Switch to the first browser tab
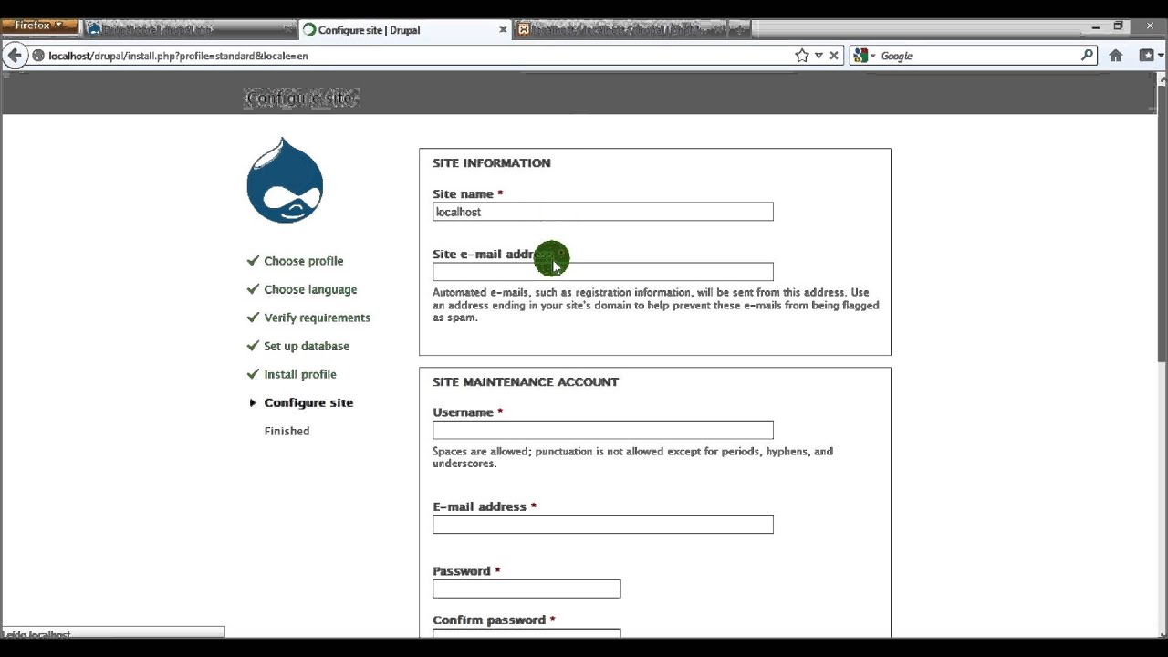This screenshot has height=657, width=1168. [190, 30]
